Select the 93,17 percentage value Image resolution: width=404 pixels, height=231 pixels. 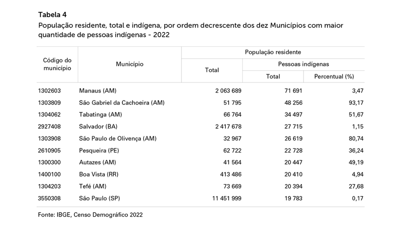click(x=357, y=103)
